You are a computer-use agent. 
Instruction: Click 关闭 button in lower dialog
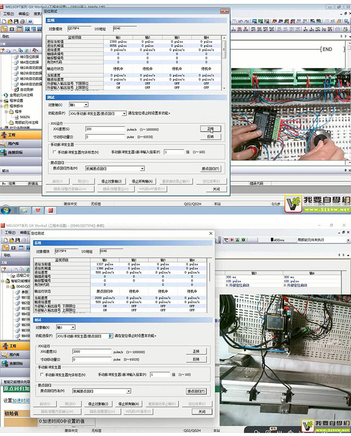[202, 411]
